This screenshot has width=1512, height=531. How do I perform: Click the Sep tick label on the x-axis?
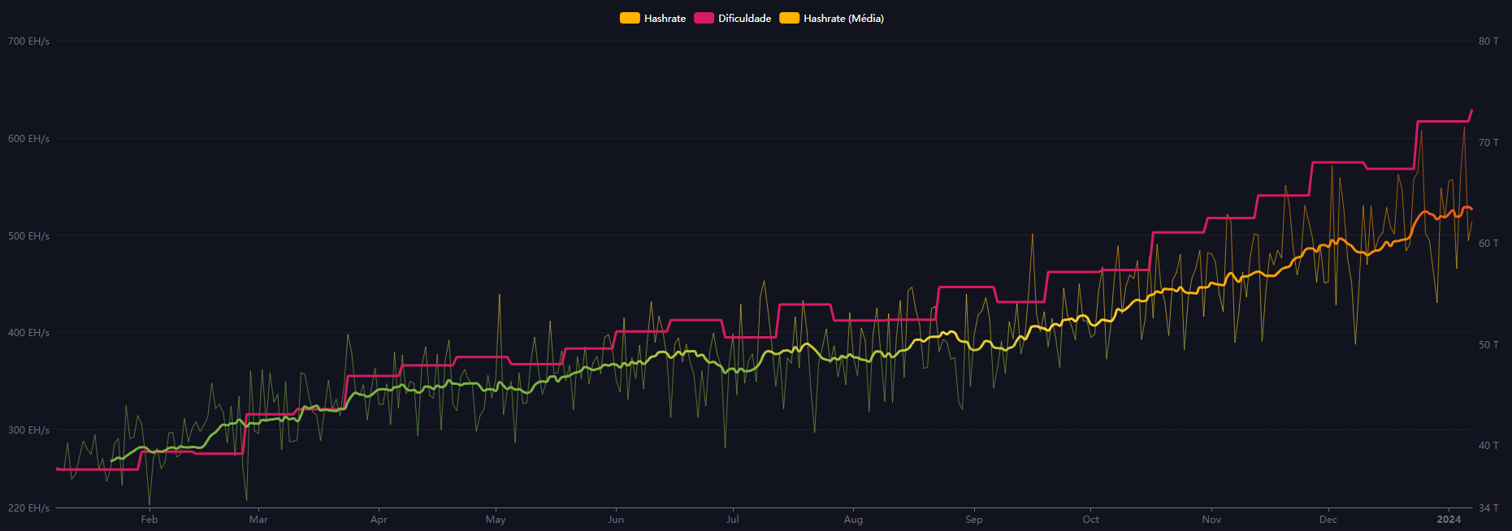click(973, 520)
